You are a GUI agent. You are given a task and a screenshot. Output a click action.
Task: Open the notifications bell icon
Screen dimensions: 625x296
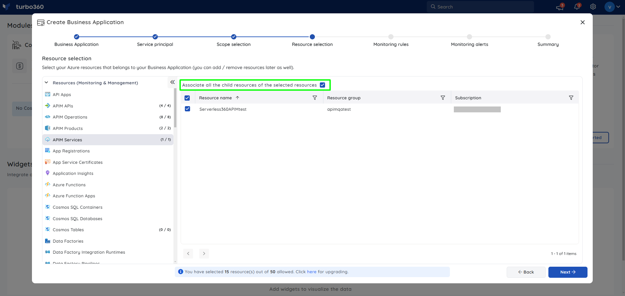[577, 7]
